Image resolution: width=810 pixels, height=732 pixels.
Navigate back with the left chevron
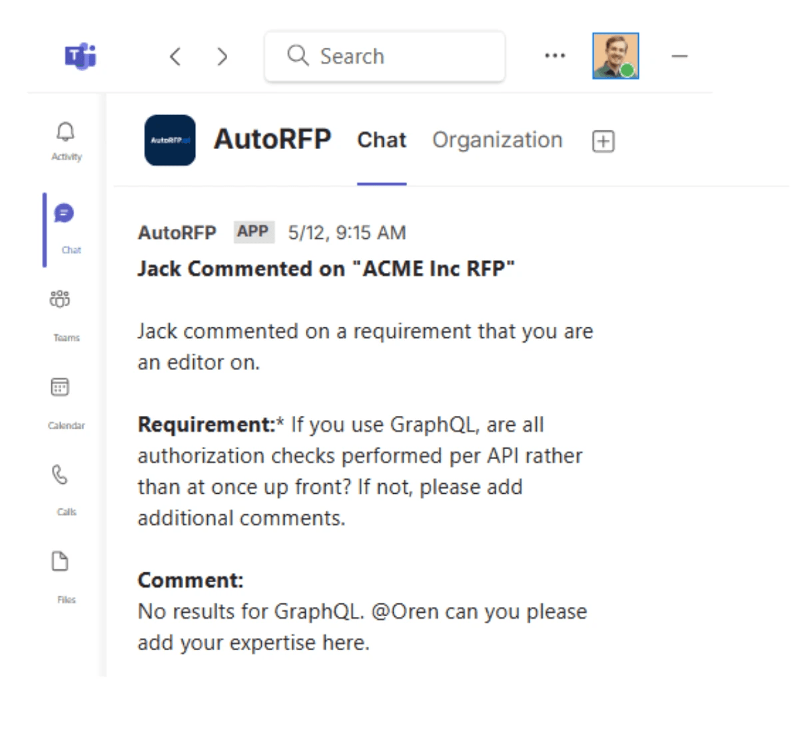tap(175, 57)
